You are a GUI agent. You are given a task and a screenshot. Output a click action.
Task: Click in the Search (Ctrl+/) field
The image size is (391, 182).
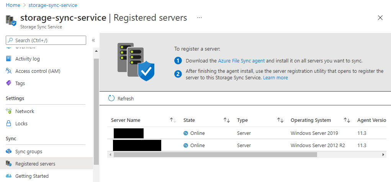[46, 40]
